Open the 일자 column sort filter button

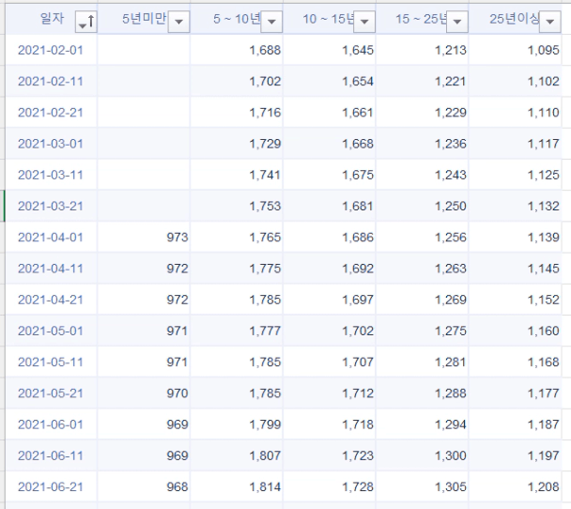(85, 21)
